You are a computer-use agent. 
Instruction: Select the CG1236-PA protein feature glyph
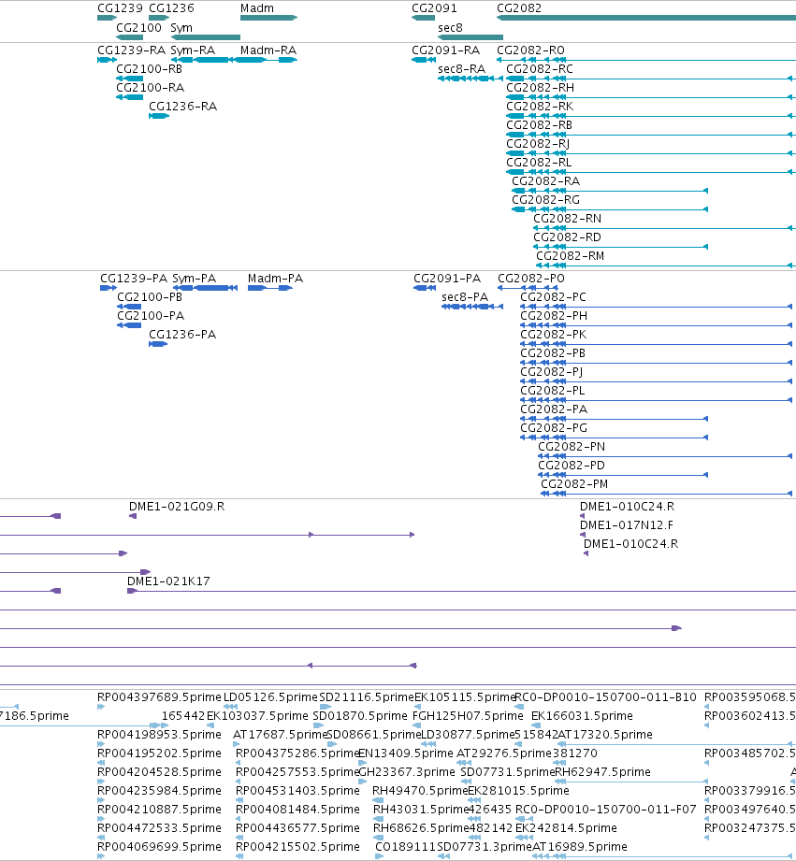coord(158,344)
